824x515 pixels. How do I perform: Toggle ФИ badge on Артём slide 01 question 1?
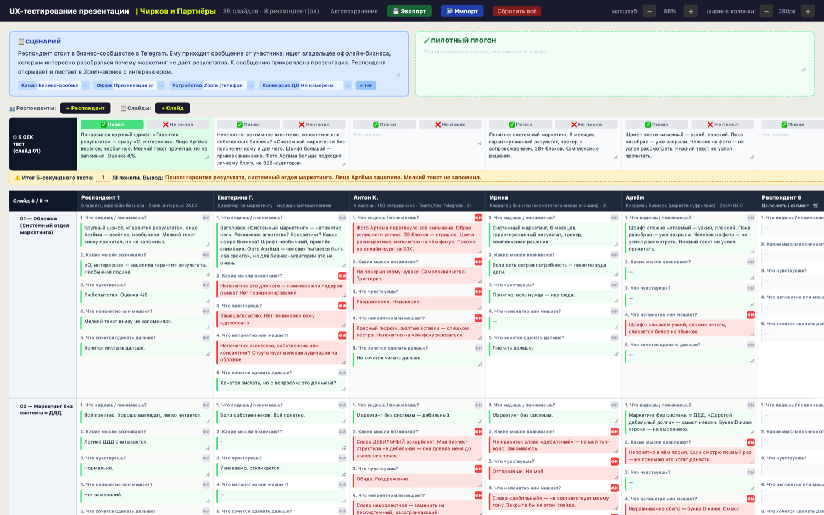[750, 218]
